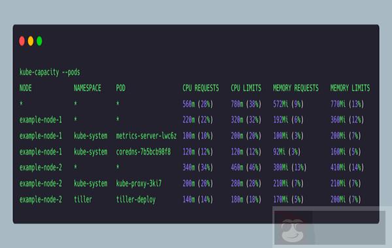Click the pod kube-proxy-3ki7

coord(139,183)
